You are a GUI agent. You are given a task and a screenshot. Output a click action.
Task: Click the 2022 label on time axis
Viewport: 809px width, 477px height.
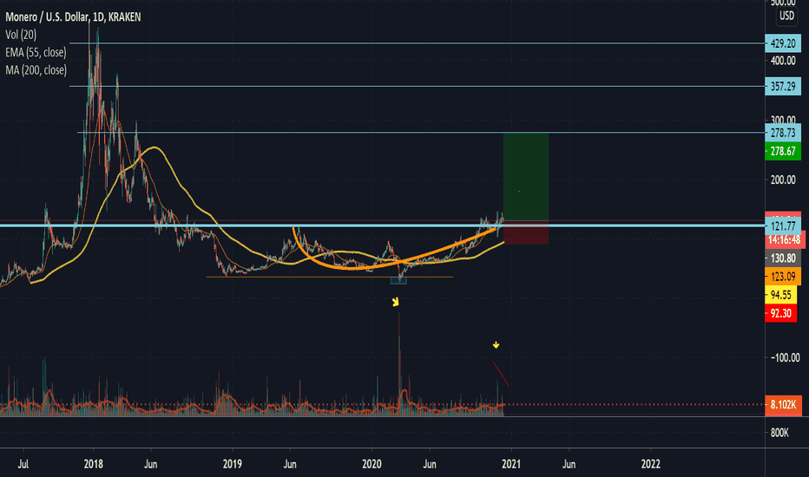coord(651,464)
